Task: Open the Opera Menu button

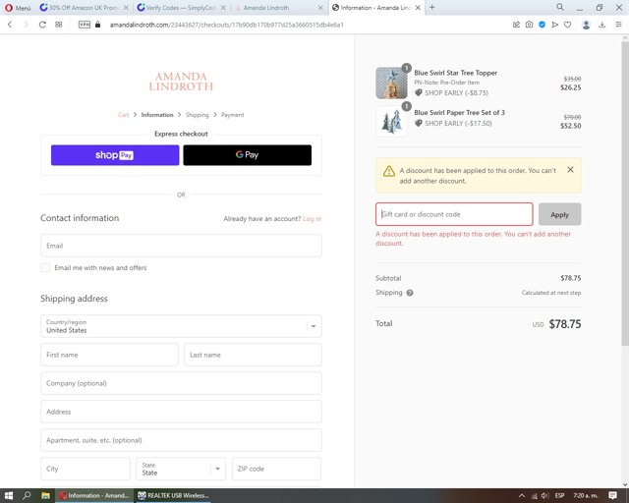Action: tap(18, 8)
